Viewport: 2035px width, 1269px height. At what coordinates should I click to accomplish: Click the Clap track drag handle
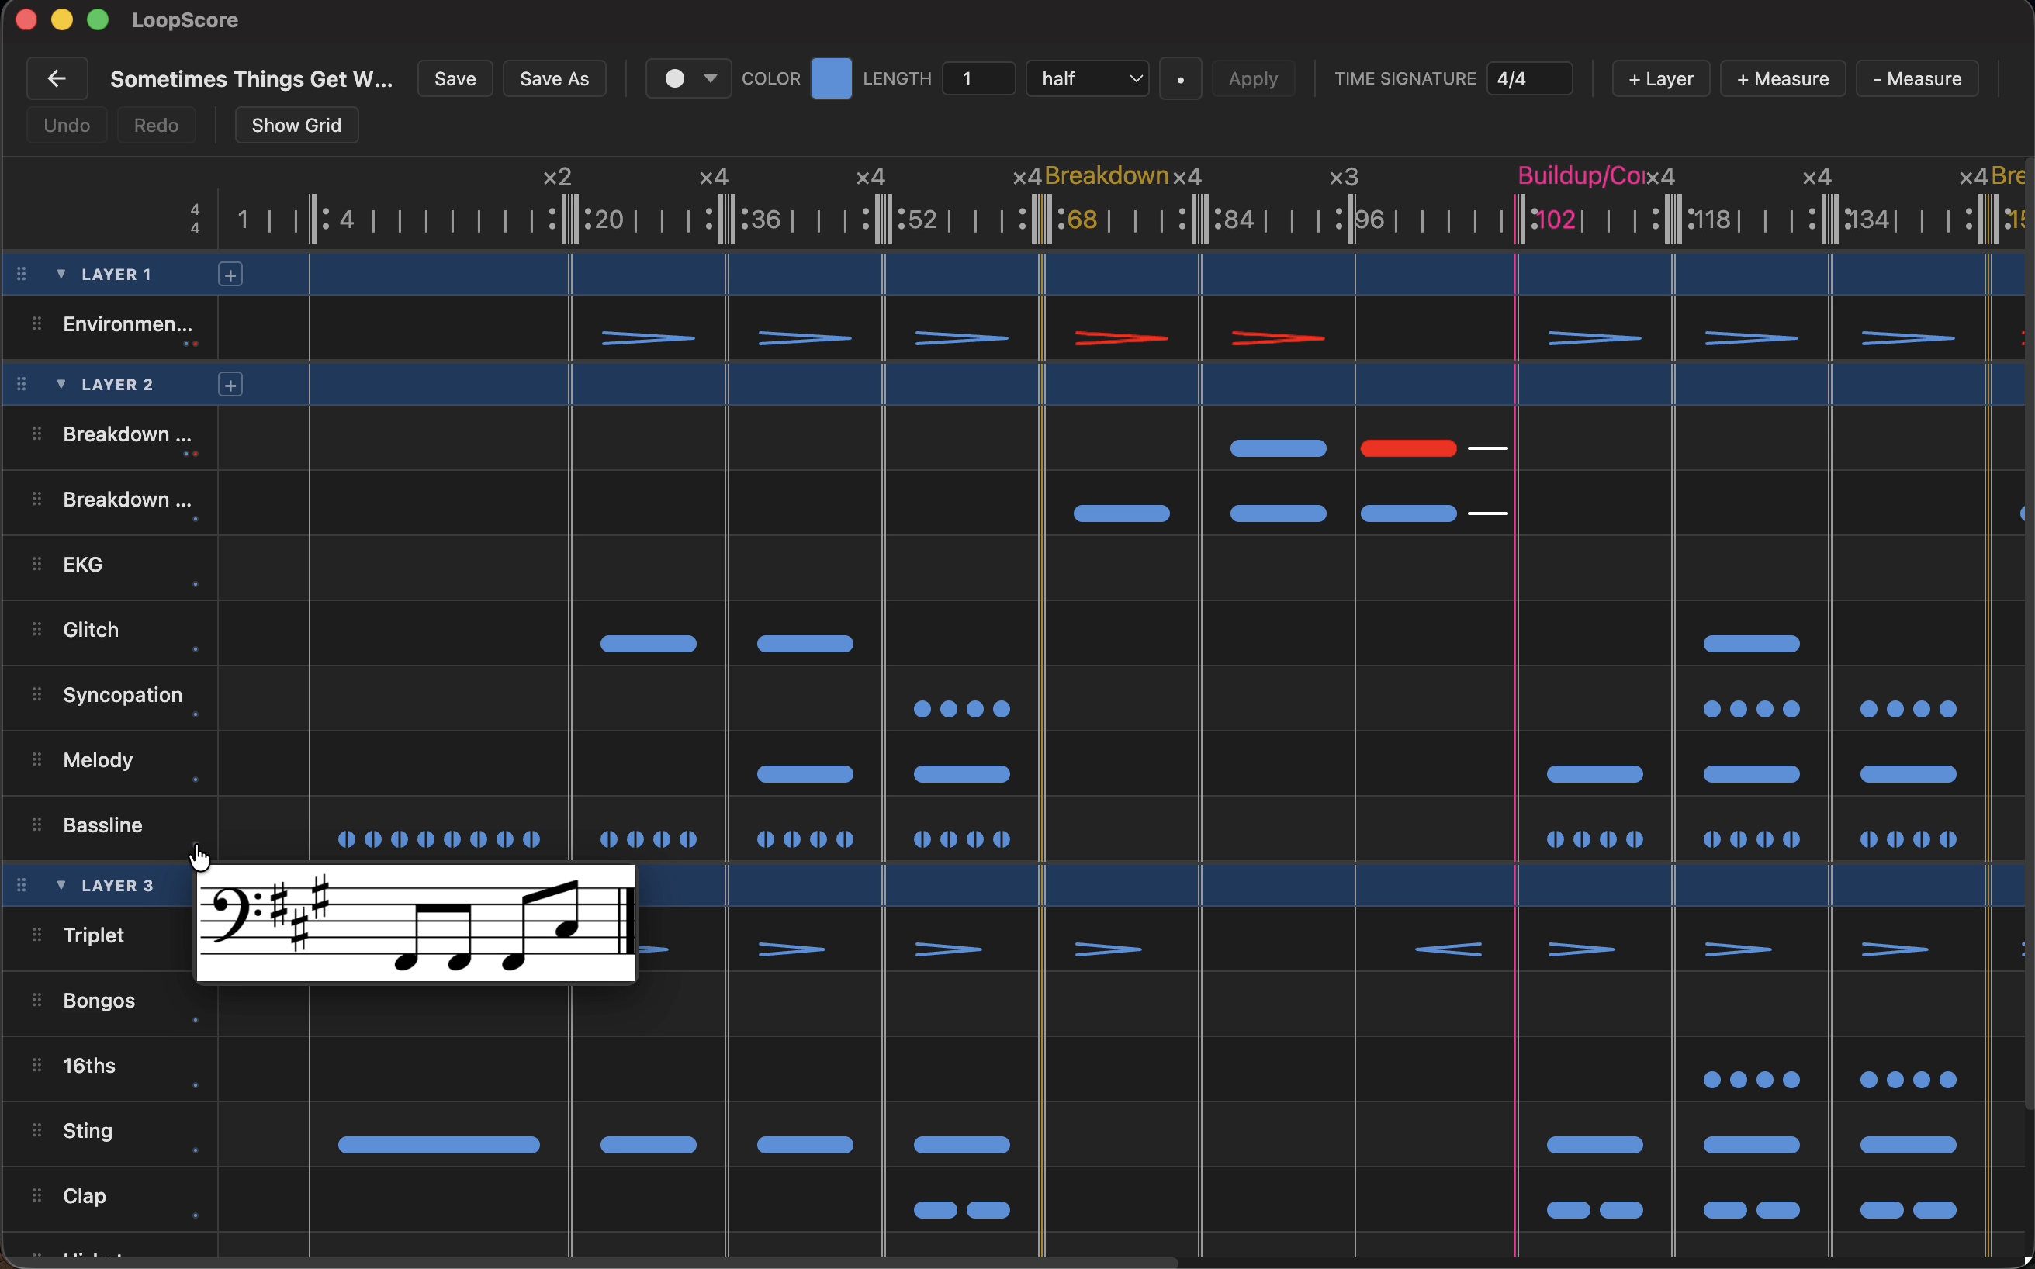[x=37, y=1195]
